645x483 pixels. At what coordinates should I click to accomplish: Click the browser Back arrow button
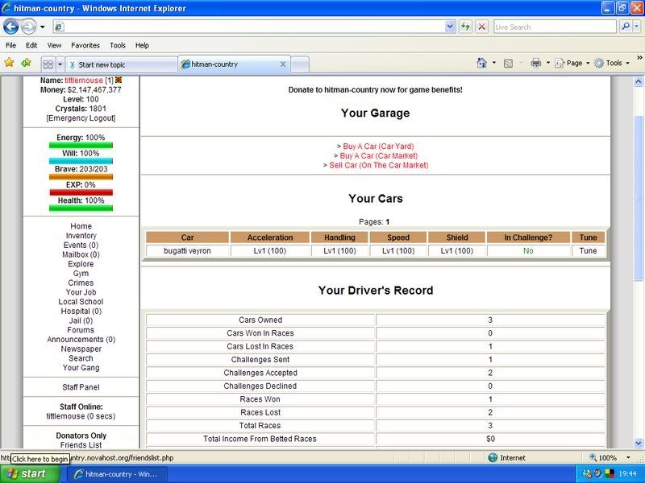point(11,27)
